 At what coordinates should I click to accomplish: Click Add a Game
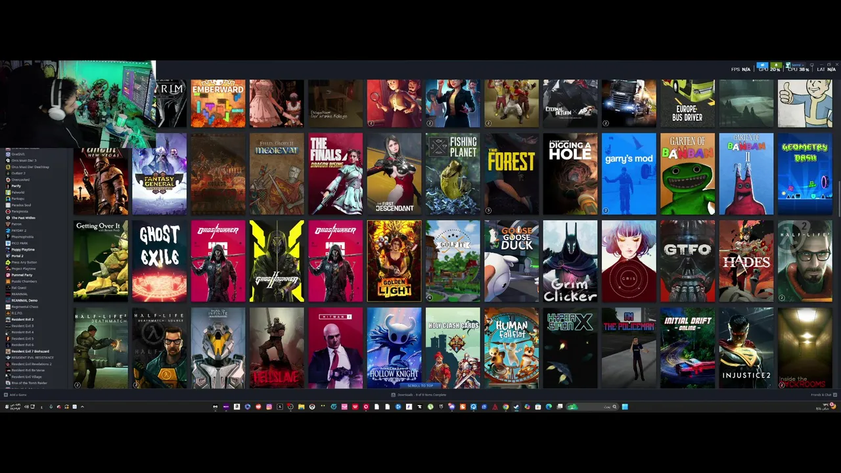tap(14, 395)
